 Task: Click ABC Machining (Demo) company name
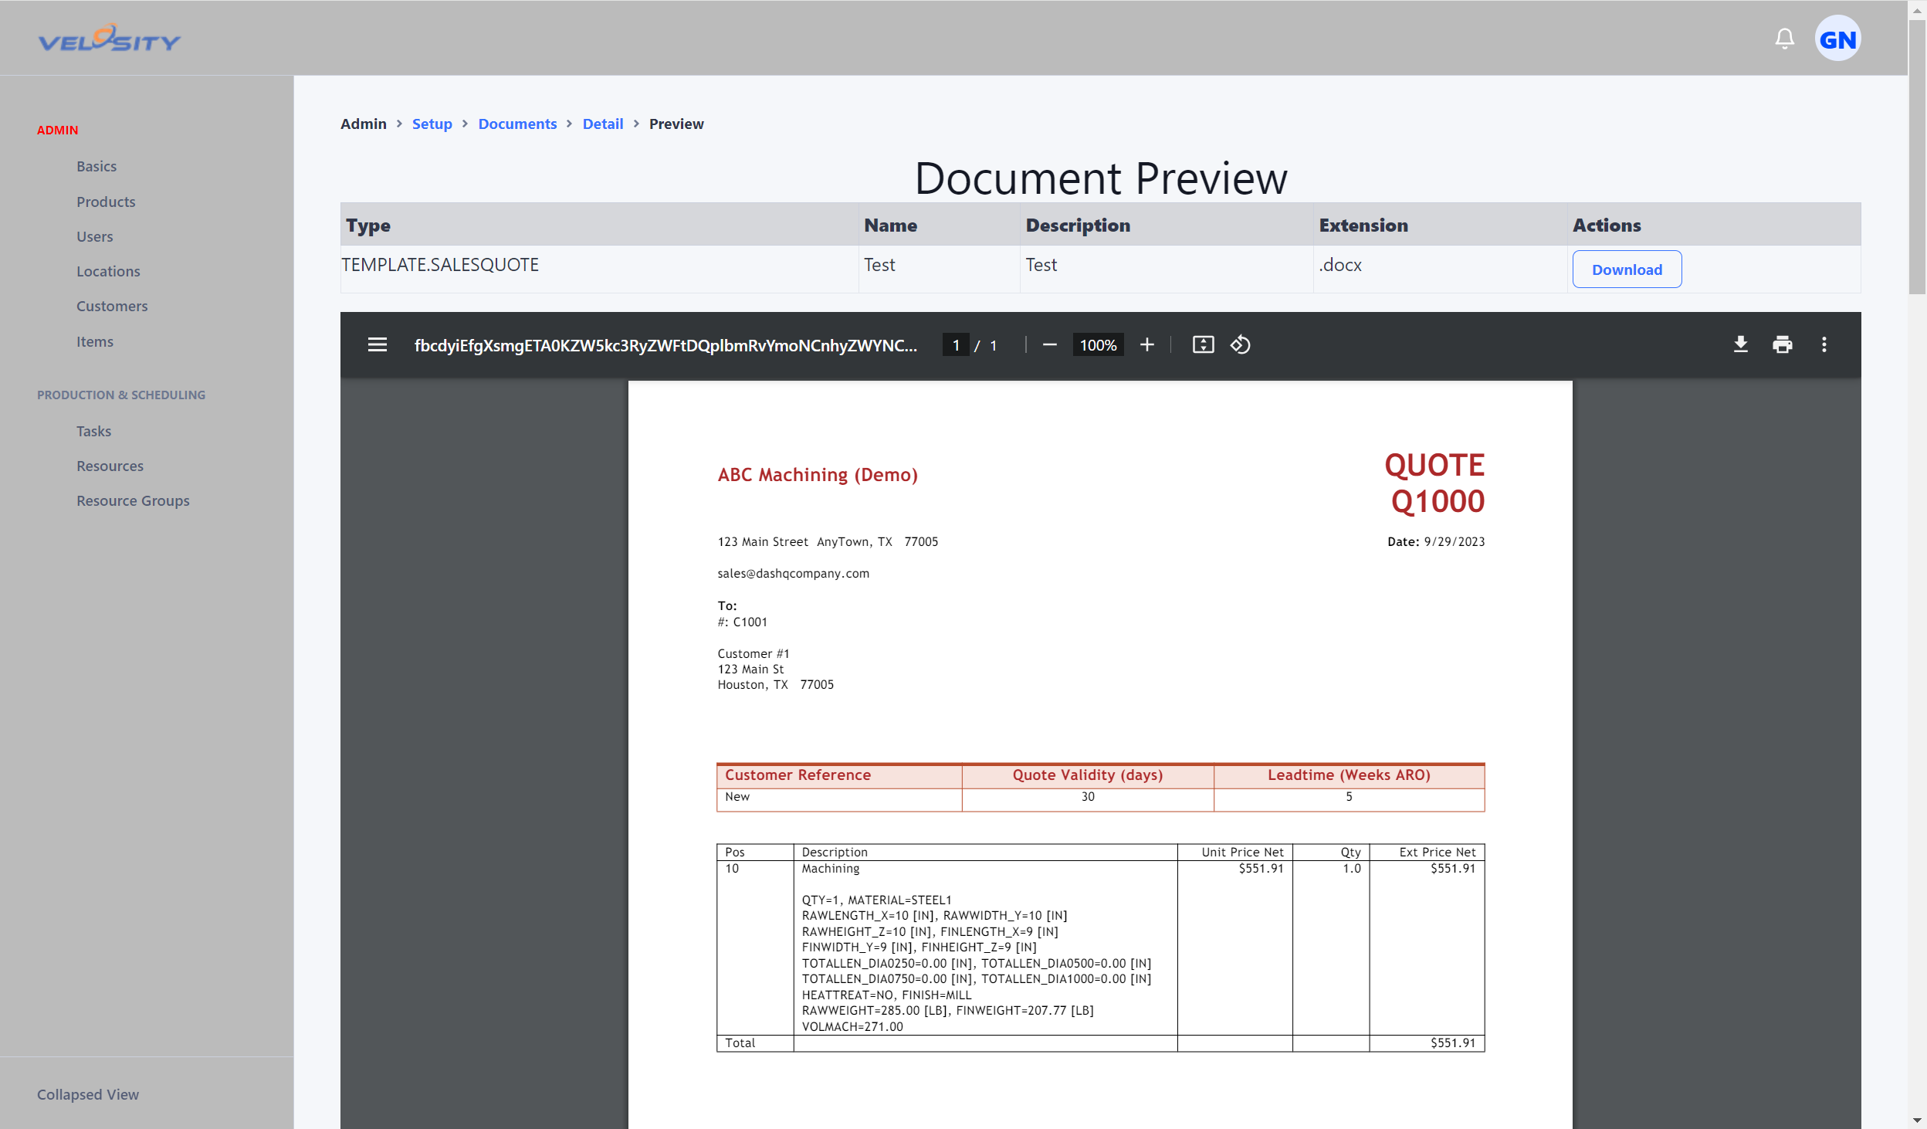(818, 475)
